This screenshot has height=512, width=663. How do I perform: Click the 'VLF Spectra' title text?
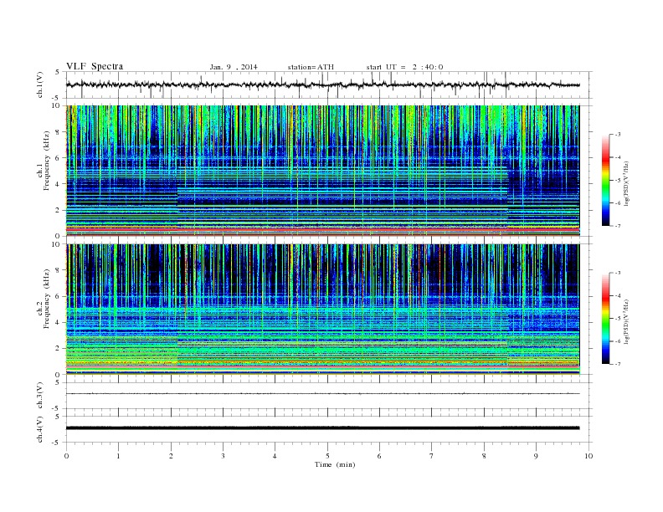(x=95, y=66)
